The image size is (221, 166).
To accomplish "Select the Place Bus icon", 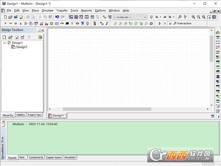I will pyautogui.click(x=107, y=24).
